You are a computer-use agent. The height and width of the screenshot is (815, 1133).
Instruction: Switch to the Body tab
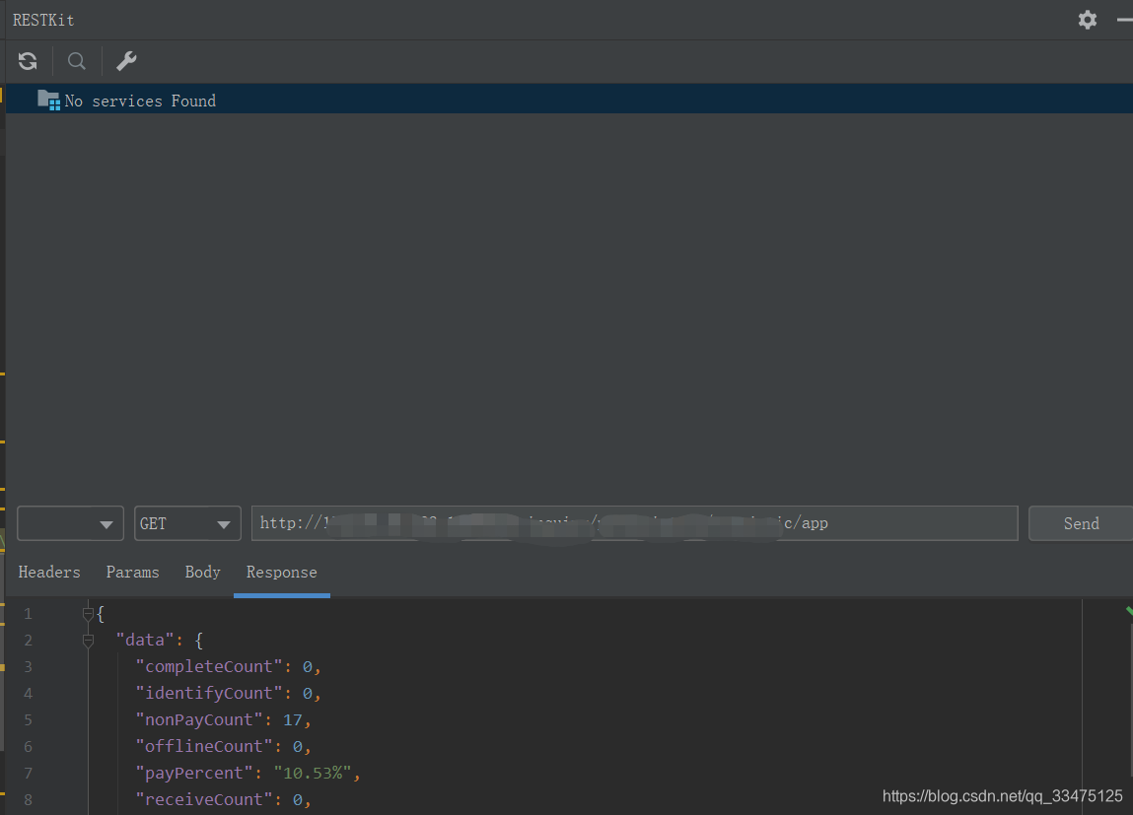tap(202, 572)
